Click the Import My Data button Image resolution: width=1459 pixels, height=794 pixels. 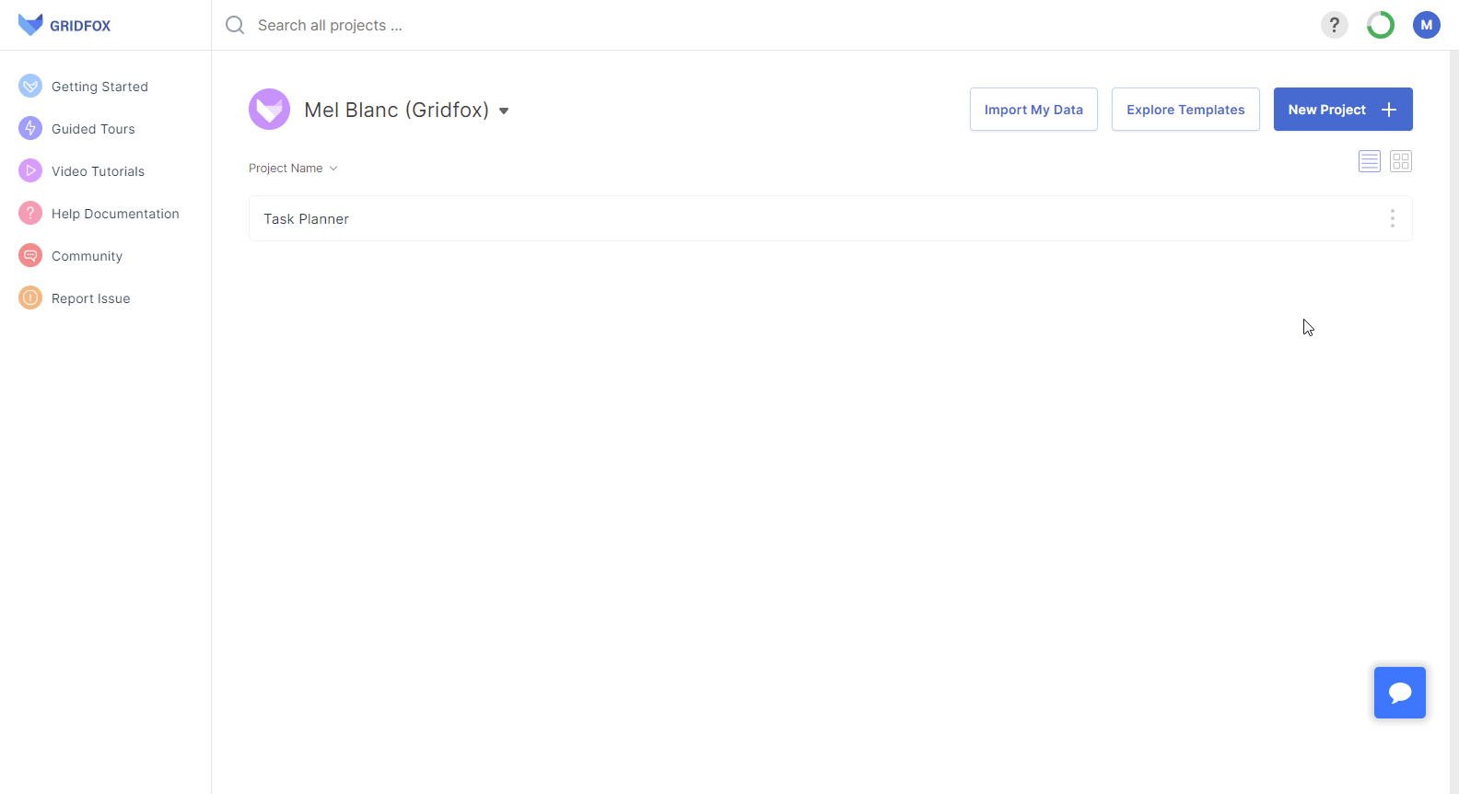[1033, 110]
